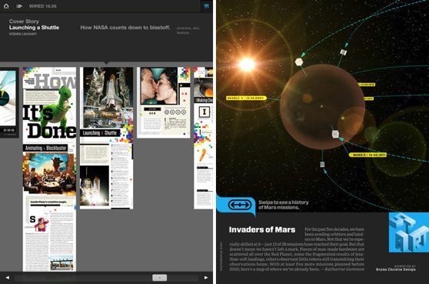The height and width of the screenshot is (284, 429).
Task: Click the Animating Blockbuster caption on thumbnail
Action: [45, 148]
